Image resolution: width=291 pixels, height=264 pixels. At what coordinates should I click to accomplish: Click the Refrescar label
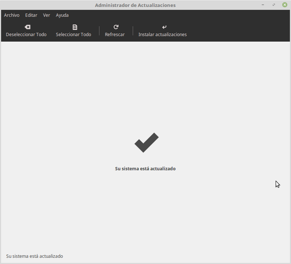click(115, 34)
